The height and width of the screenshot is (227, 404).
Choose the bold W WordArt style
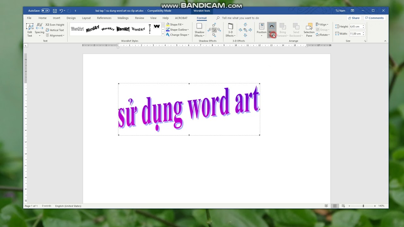pos(157,26)
